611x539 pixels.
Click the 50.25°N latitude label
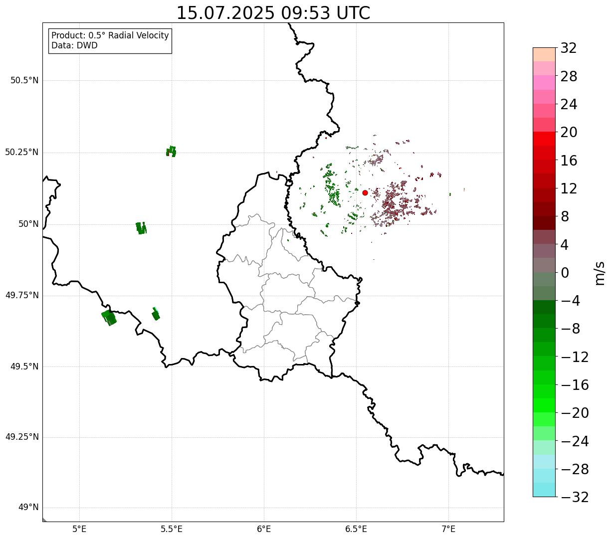[22, 152]
